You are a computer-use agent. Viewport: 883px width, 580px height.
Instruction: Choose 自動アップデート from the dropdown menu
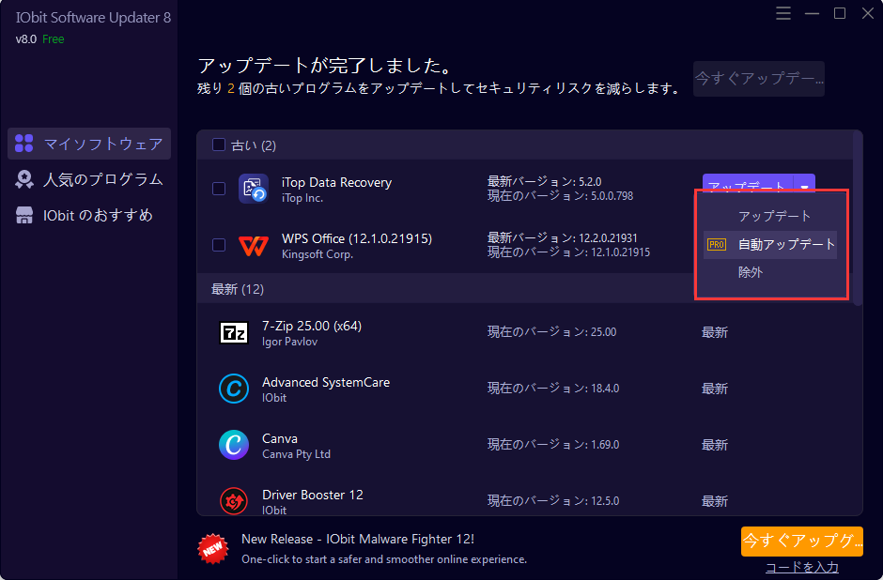click(x=770, y=245)
